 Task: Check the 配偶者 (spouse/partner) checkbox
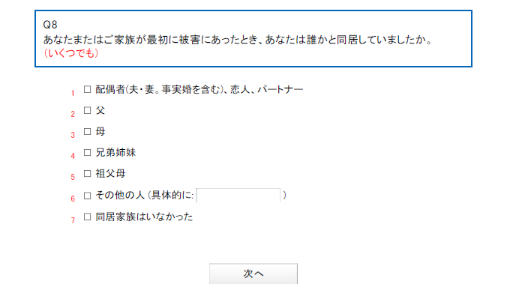pos(87,89)
